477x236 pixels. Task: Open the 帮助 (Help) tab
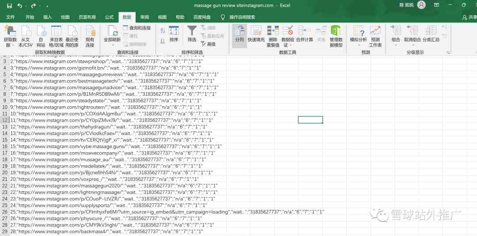click(x=180, y=17)
